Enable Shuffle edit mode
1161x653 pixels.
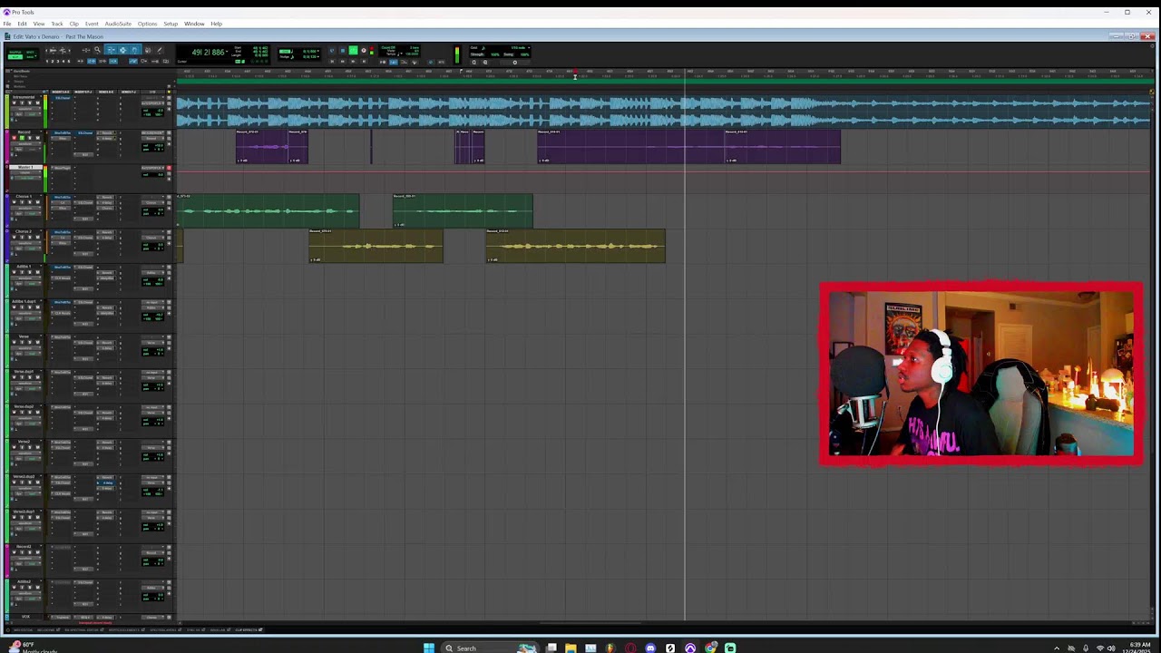pyautogui.click(x=15, y=52)
